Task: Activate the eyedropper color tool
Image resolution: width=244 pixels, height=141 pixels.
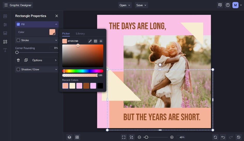Action: point(90,41)
